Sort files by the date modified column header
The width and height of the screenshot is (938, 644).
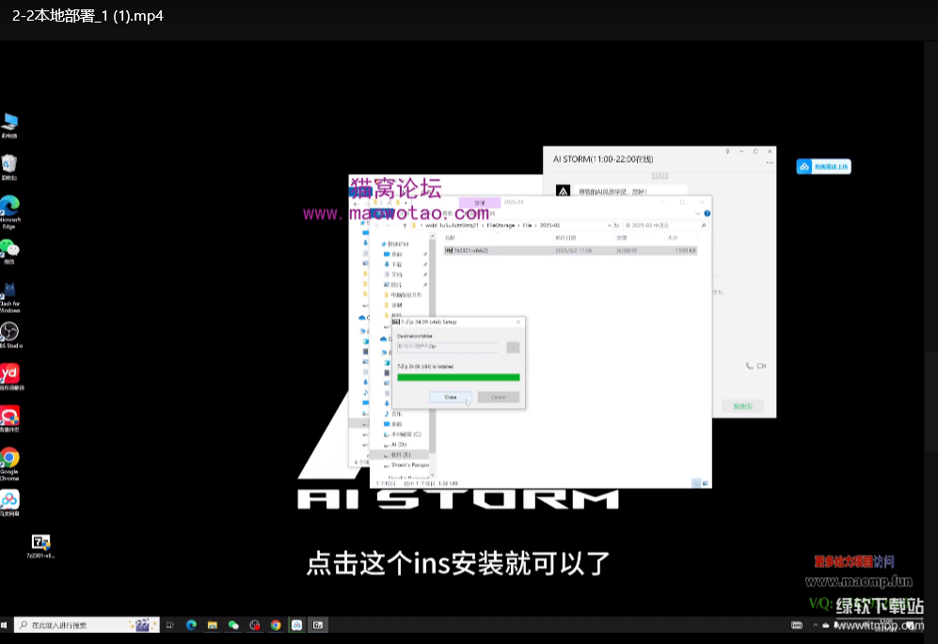565,238
